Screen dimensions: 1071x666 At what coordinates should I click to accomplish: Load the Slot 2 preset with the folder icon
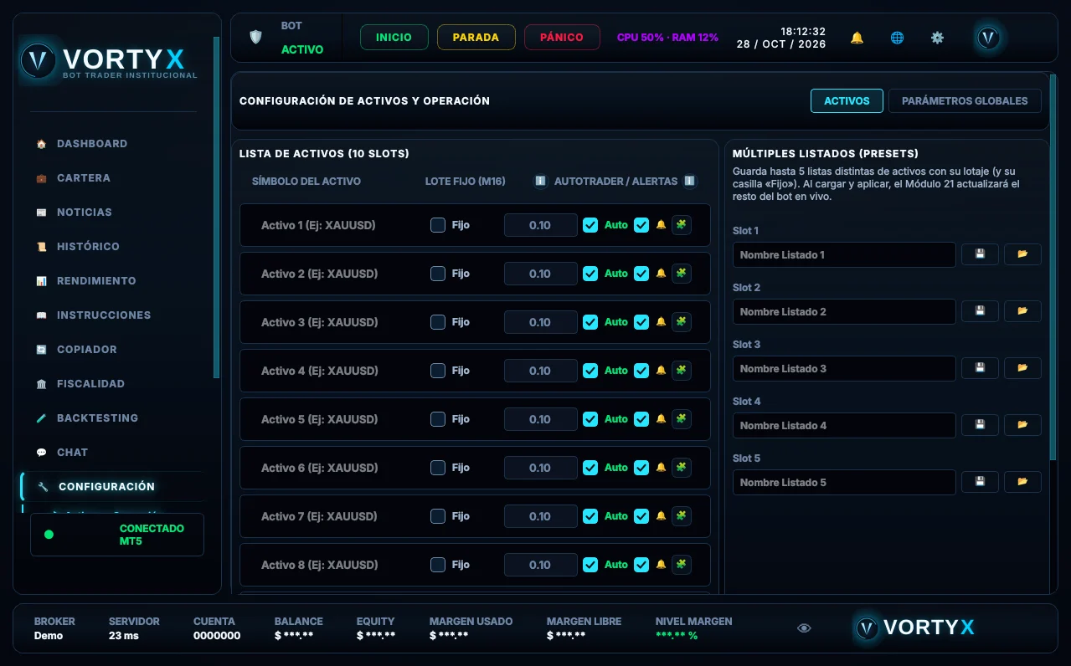click(1022, 311)
